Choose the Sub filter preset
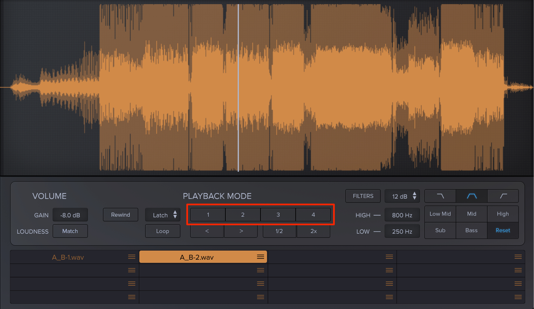The image size is (534, 309). (x=440, y=230)
